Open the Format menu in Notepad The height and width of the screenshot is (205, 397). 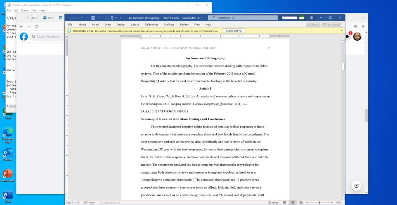[24, 10]
